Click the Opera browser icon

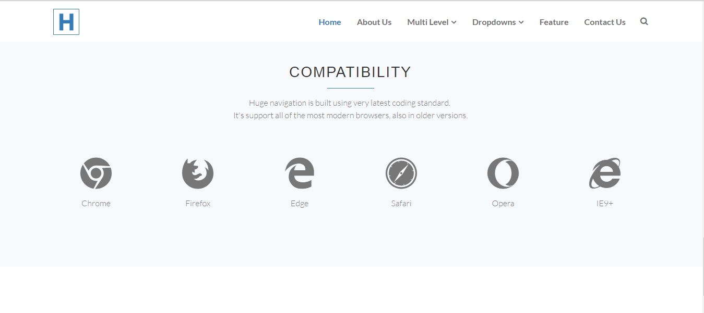503,173
